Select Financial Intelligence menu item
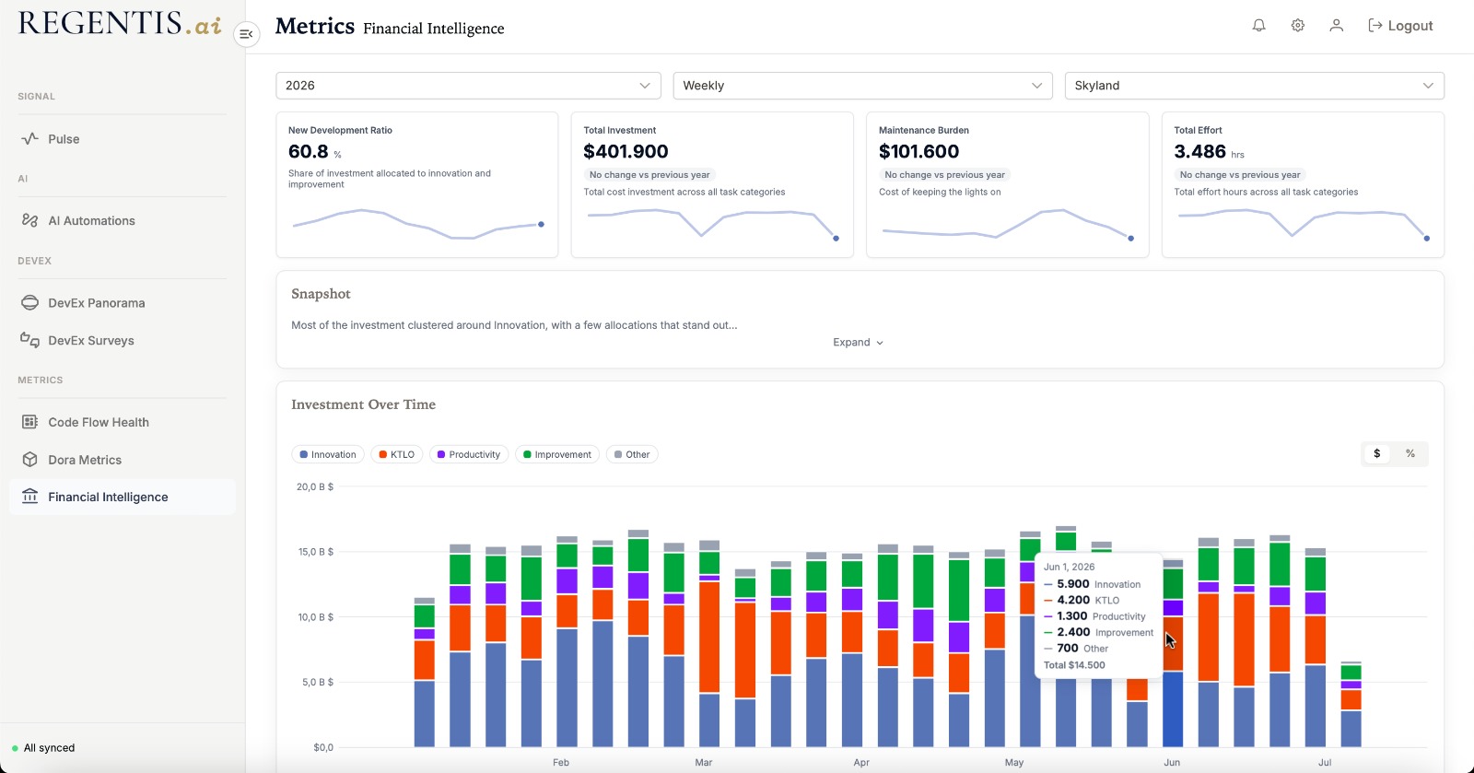Screen dimensions: 1474x773 click(122, 497)
